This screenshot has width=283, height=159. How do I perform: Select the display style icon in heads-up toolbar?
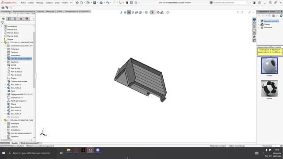click(x=146, y=12)
